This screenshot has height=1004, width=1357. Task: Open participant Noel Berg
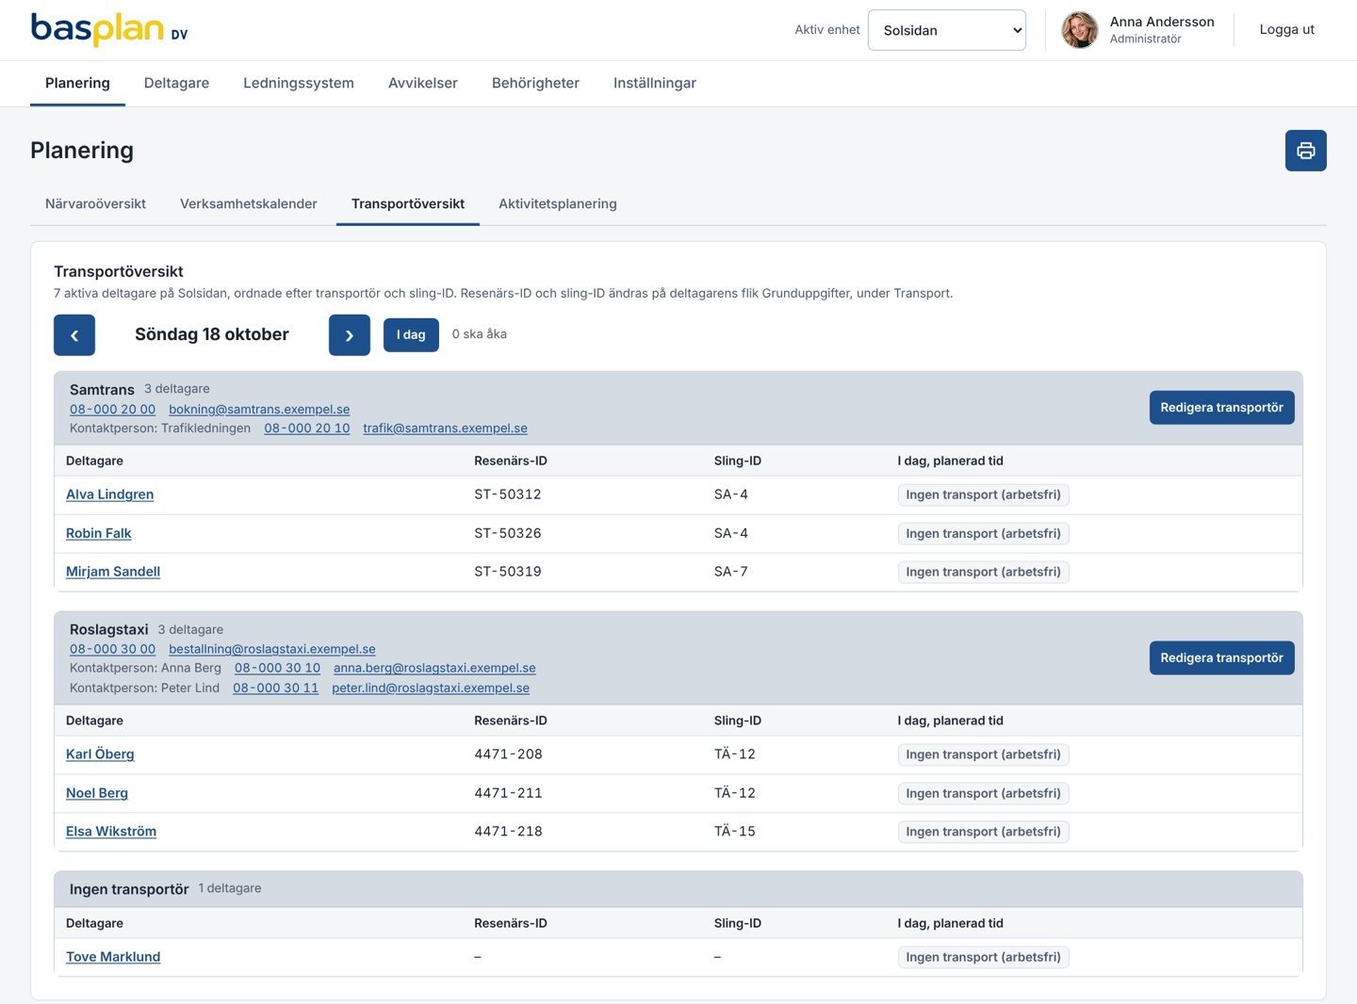coord(97,793)
